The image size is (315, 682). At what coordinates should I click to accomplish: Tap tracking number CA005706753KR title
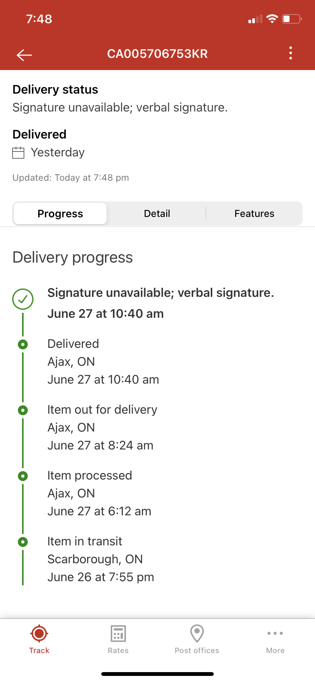(157, 54)
